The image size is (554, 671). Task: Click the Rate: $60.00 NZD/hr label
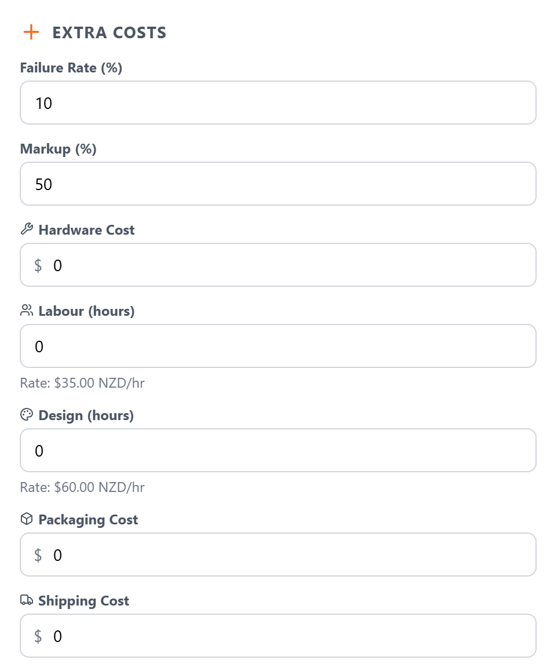tap(82, 487)
